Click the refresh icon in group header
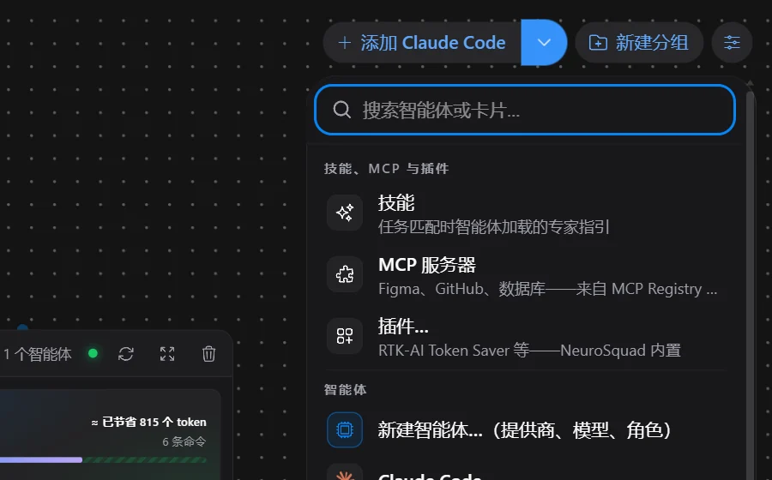Viewport: 772px width, 480px height. click(x=126, y=354)
